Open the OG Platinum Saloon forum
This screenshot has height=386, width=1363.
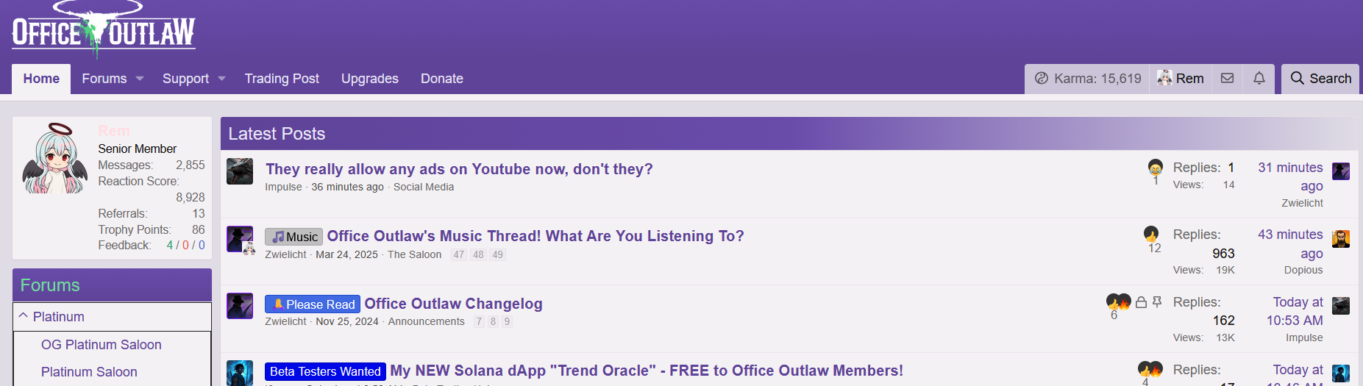101,345
